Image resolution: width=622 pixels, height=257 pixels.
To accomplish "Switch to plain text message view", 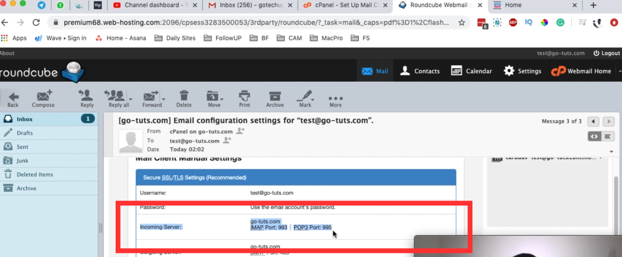I will click(607, 136).
